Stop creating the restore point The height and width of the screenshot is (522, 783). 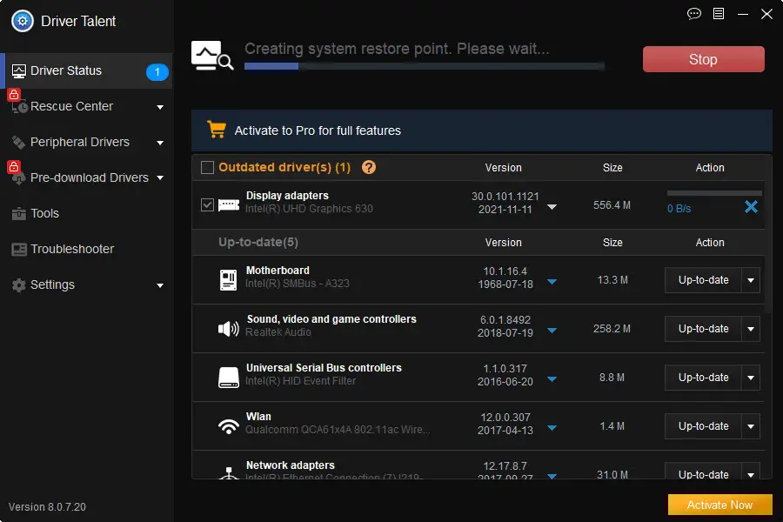703,59
